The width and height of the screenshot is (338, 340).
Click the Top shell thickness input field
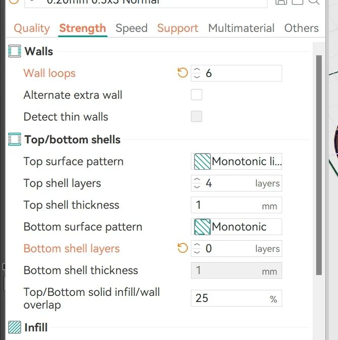tap(236, 205)
